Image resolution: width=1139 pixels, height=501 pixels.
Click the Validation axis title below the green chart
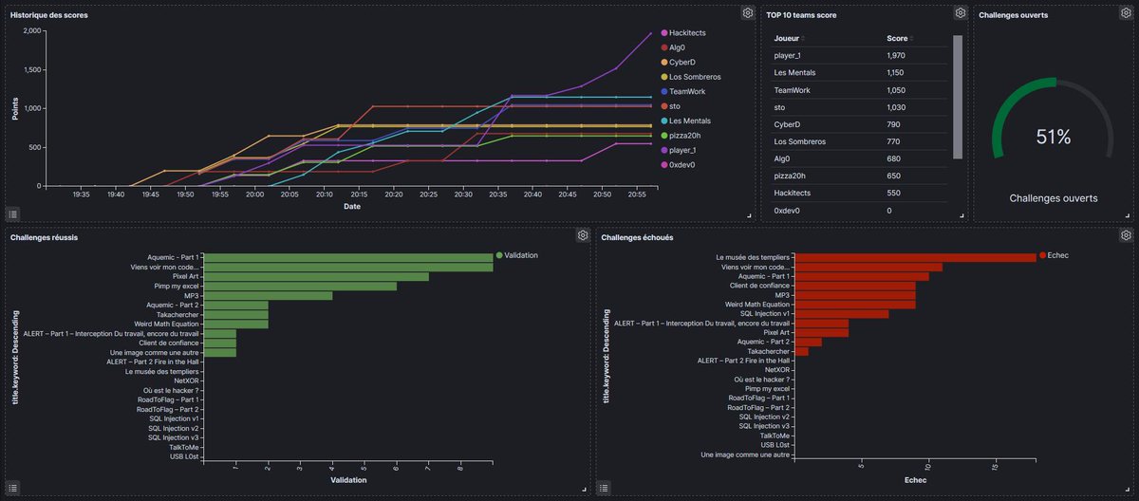[348, 480]
